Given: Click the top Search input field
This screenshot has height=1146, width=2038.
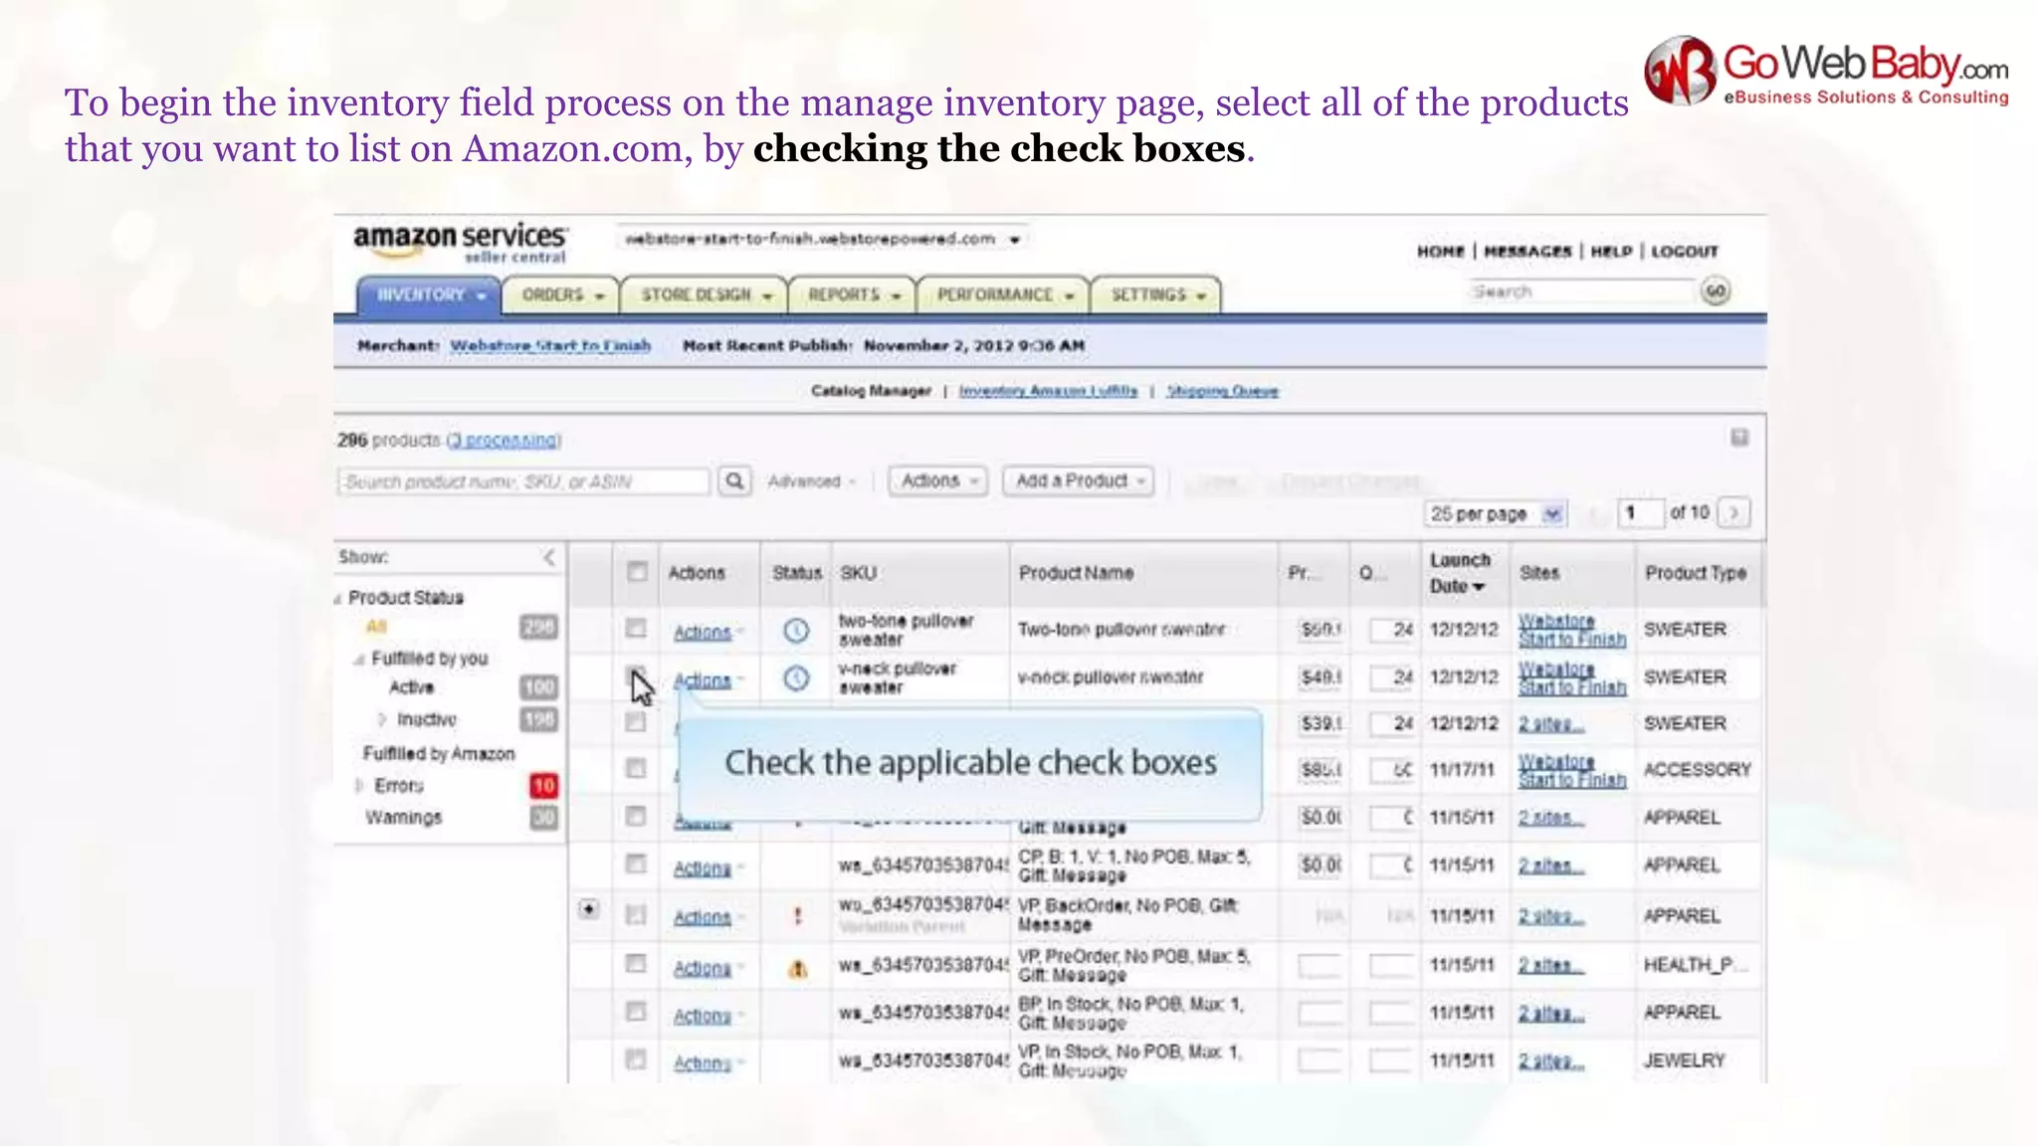Looking at the screenshot, I should point(1582,291).
